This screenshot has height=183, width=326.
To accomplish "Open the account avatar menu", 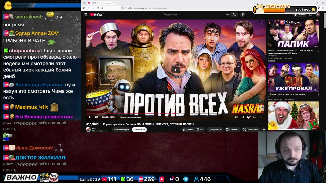I will [x=318, y=14].
